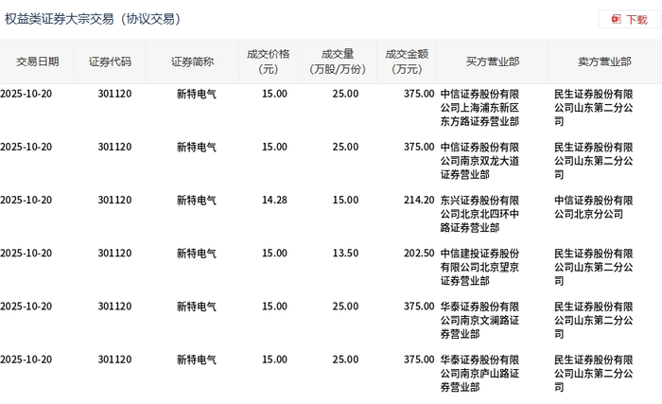Click code 301120 in 中信建投 row
The width and height of the screenshot is (662, 404).
[114, 254]
